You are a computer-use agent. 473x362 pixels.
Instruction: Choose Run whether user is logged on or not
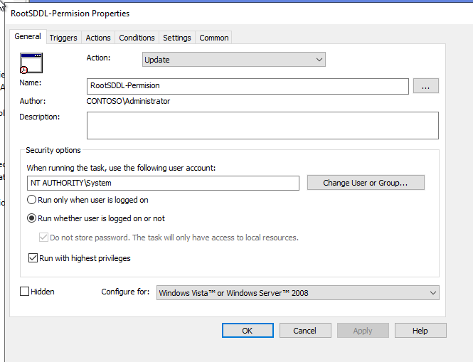32,218
